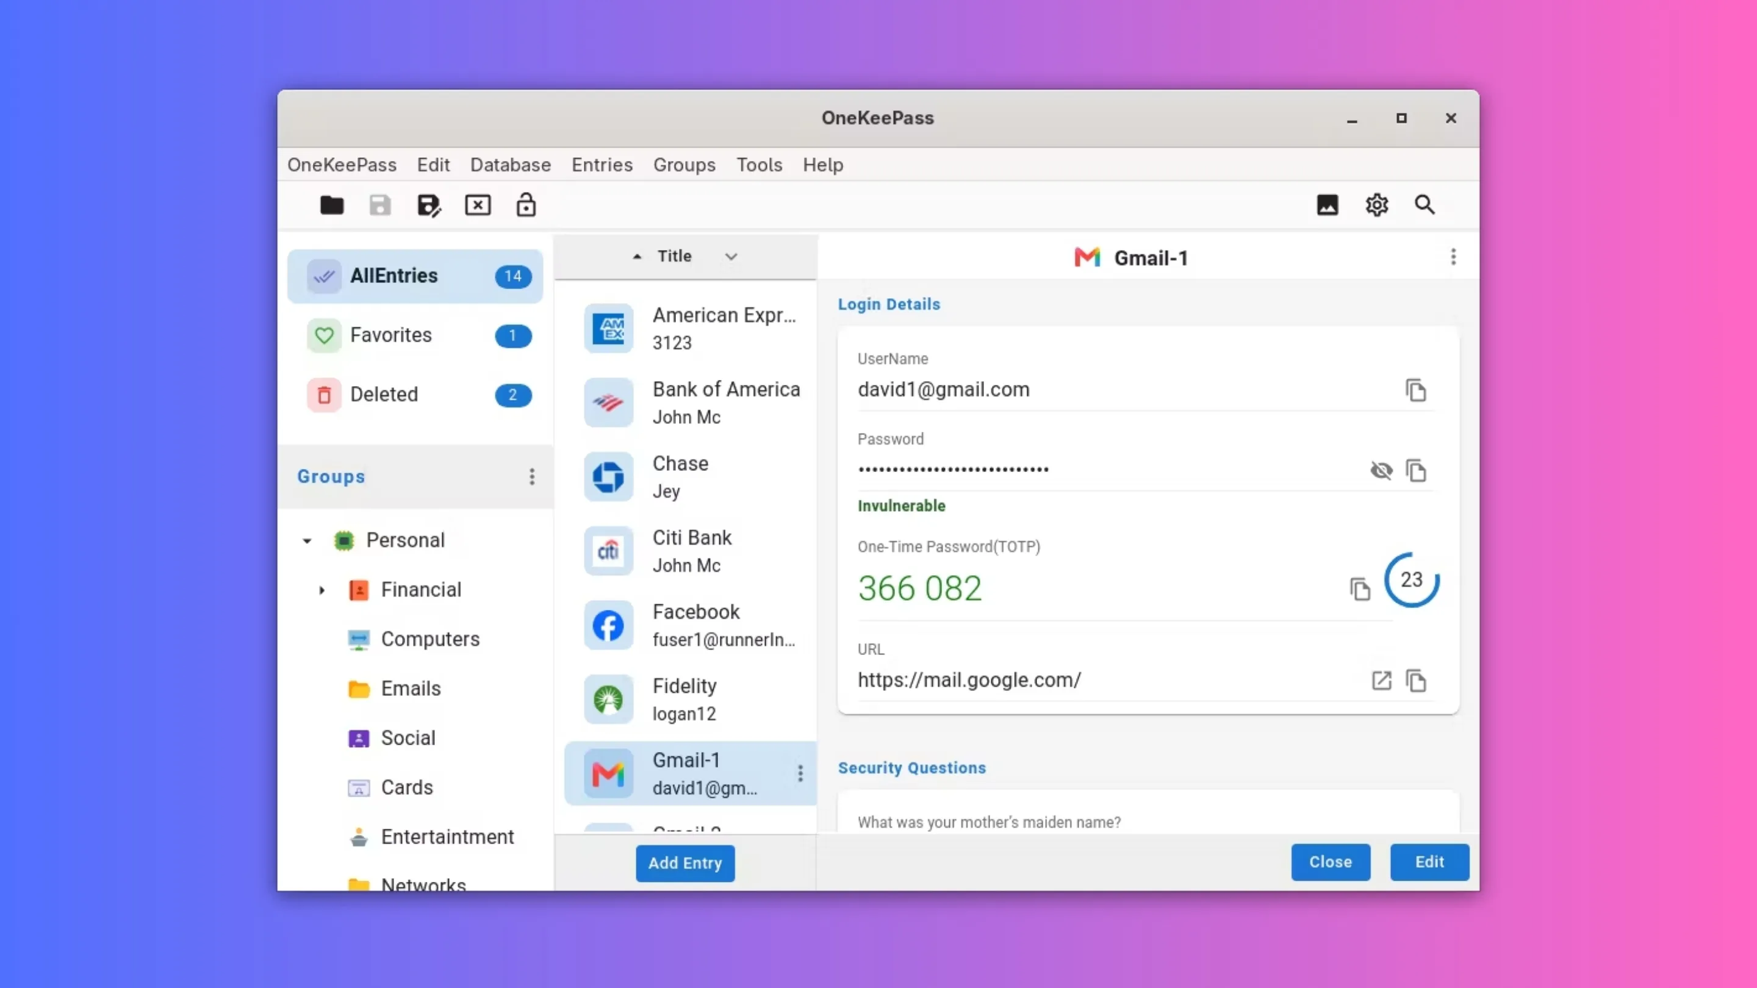This screenshot has height=988, width=1757.
Task: Expand the Financial group
Action: tap(322, 590)
